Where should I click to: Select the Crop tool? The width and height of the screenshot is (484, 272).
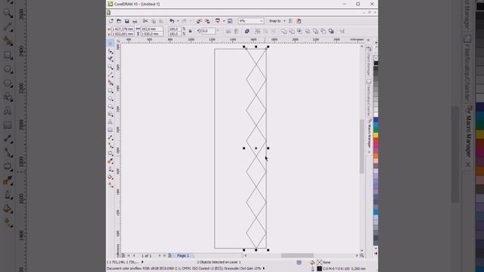[110, 59]
